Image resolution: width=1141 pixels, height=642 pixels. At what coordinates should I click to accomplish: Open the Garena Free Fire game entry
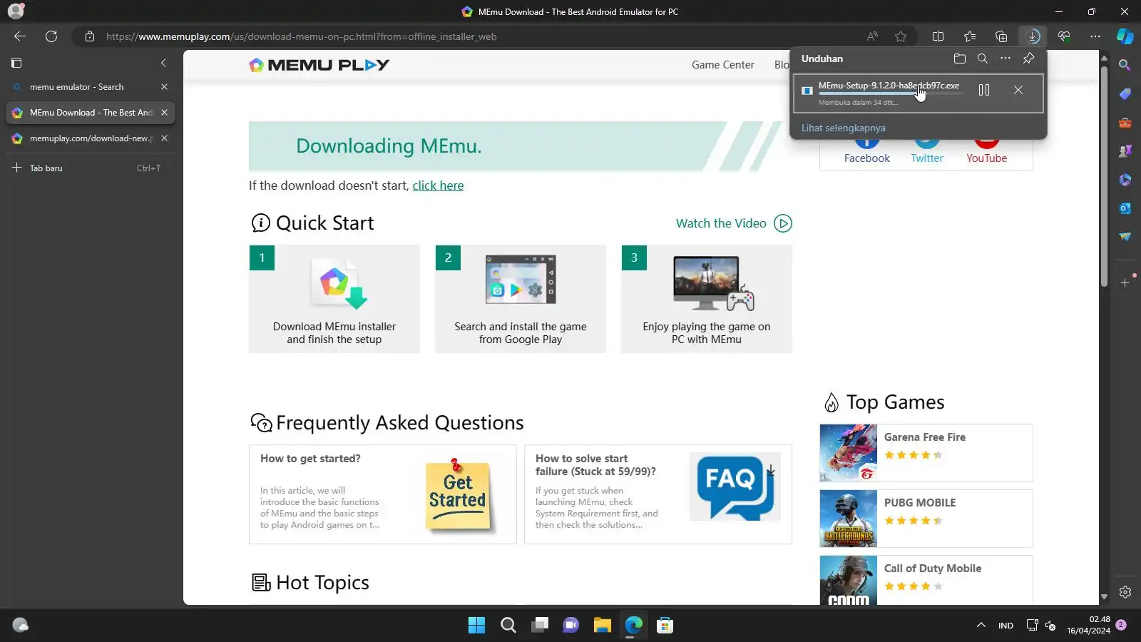pos(926,453)
